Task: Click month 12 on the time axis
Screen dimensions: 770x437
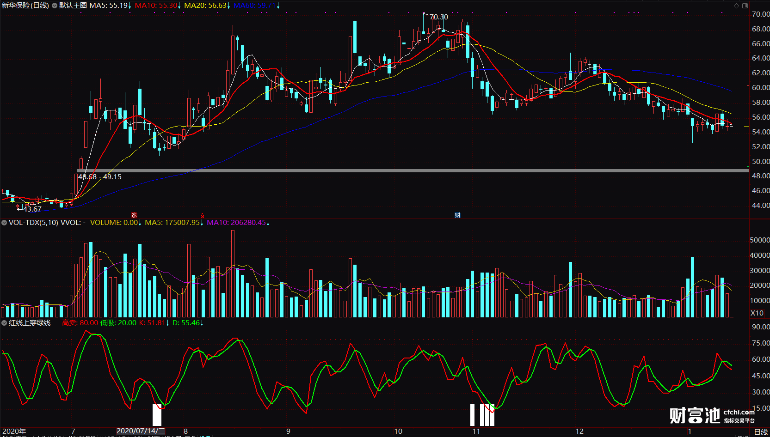Action: tap(579, 431)
